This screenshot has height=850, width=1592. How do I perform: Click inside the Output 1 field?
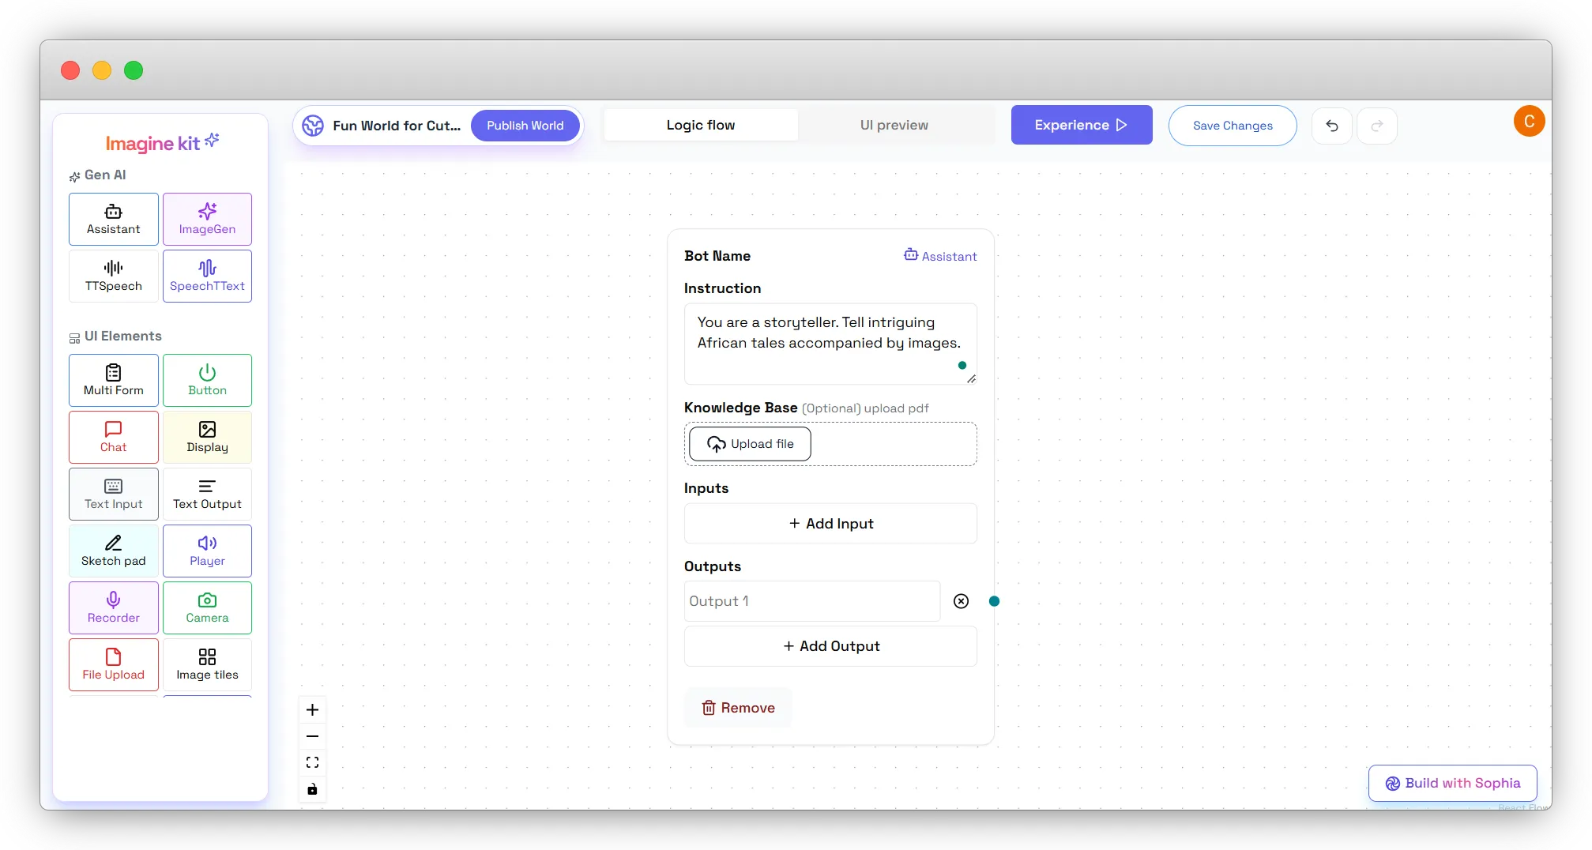811,601
